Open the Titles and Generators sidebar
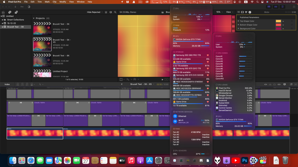The height and width of the screenshot is (167, 298). coord(16,12)
